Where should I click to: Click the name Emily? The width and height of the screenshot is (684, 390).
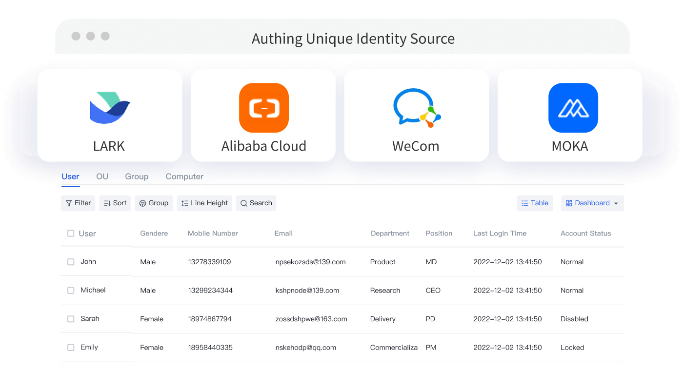pos(89,347)
